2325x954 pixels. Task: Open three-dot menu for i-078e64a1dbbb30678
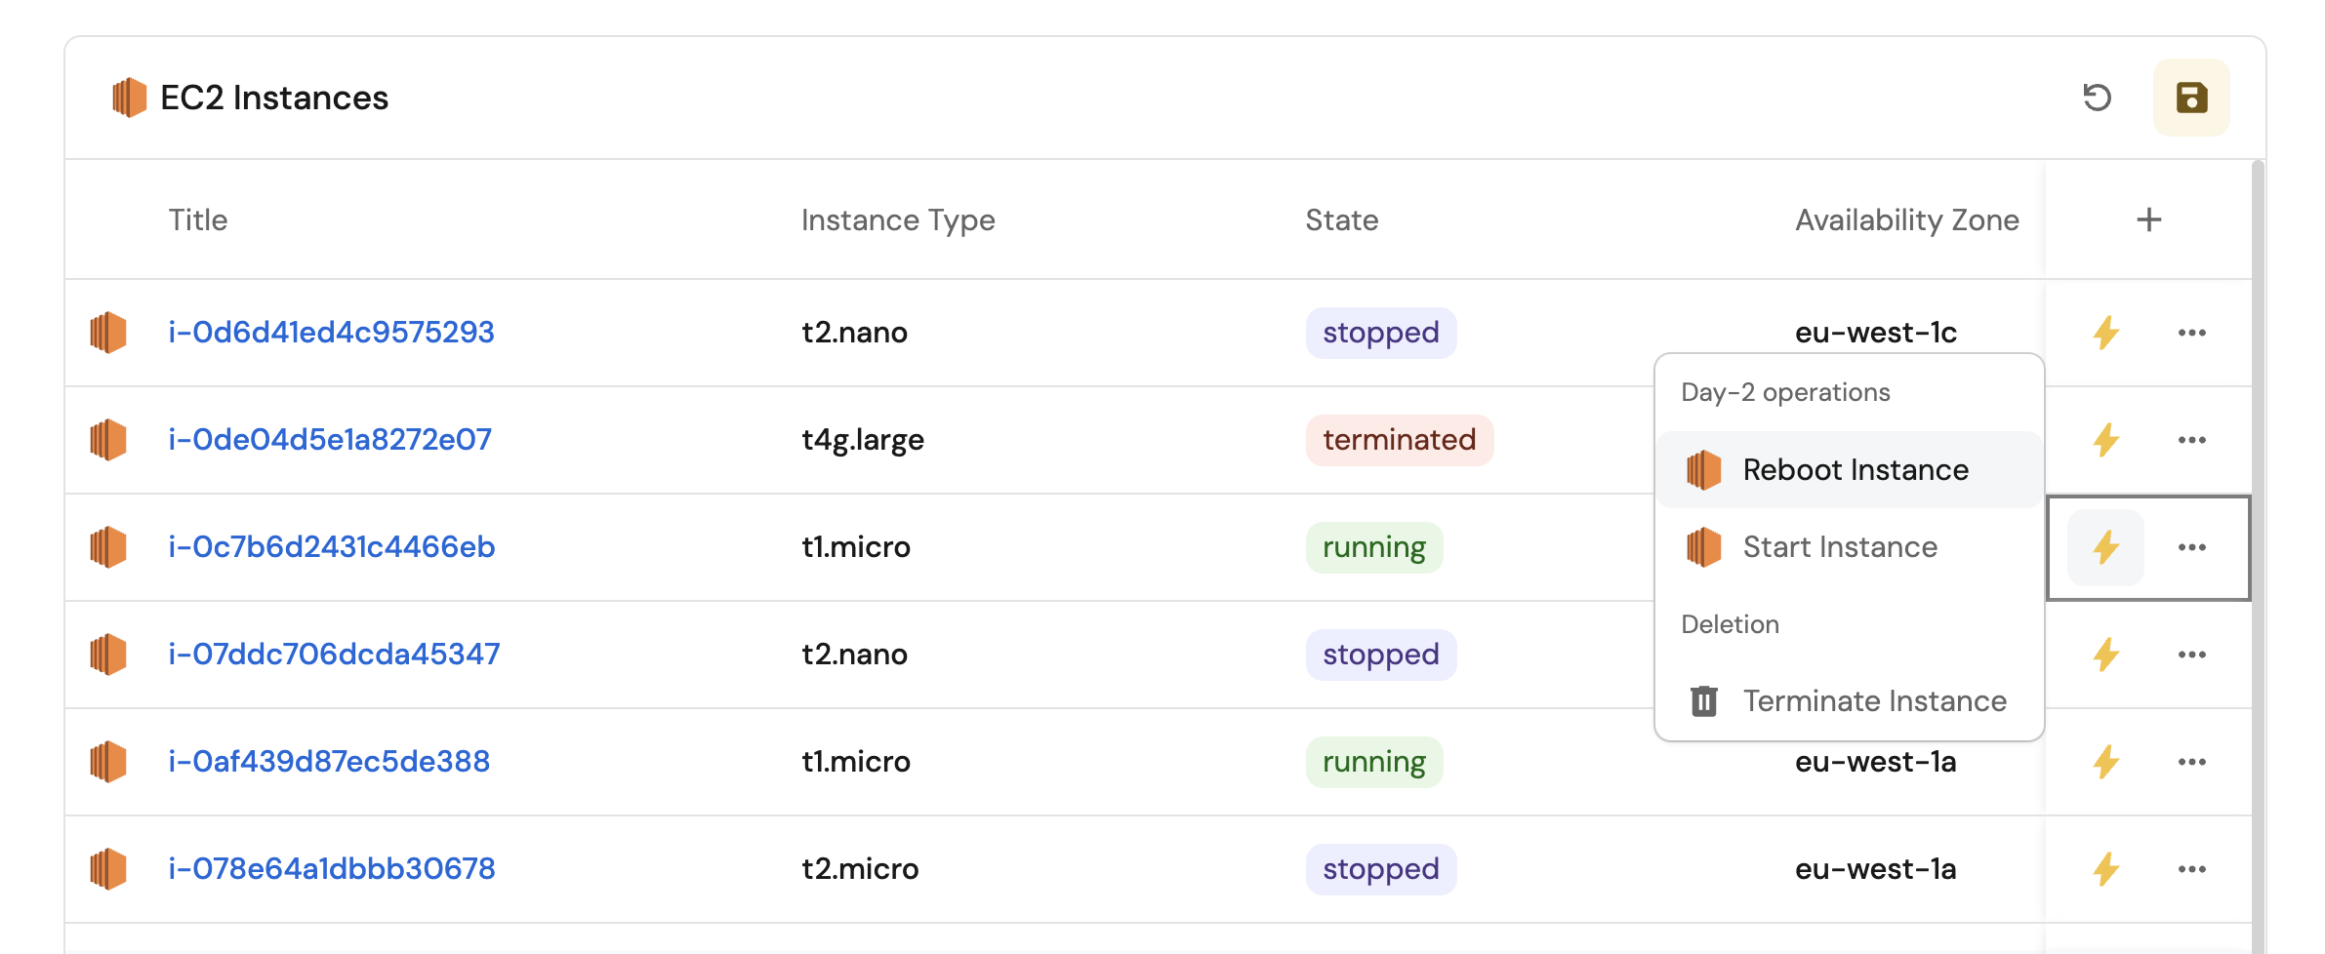2191,869
